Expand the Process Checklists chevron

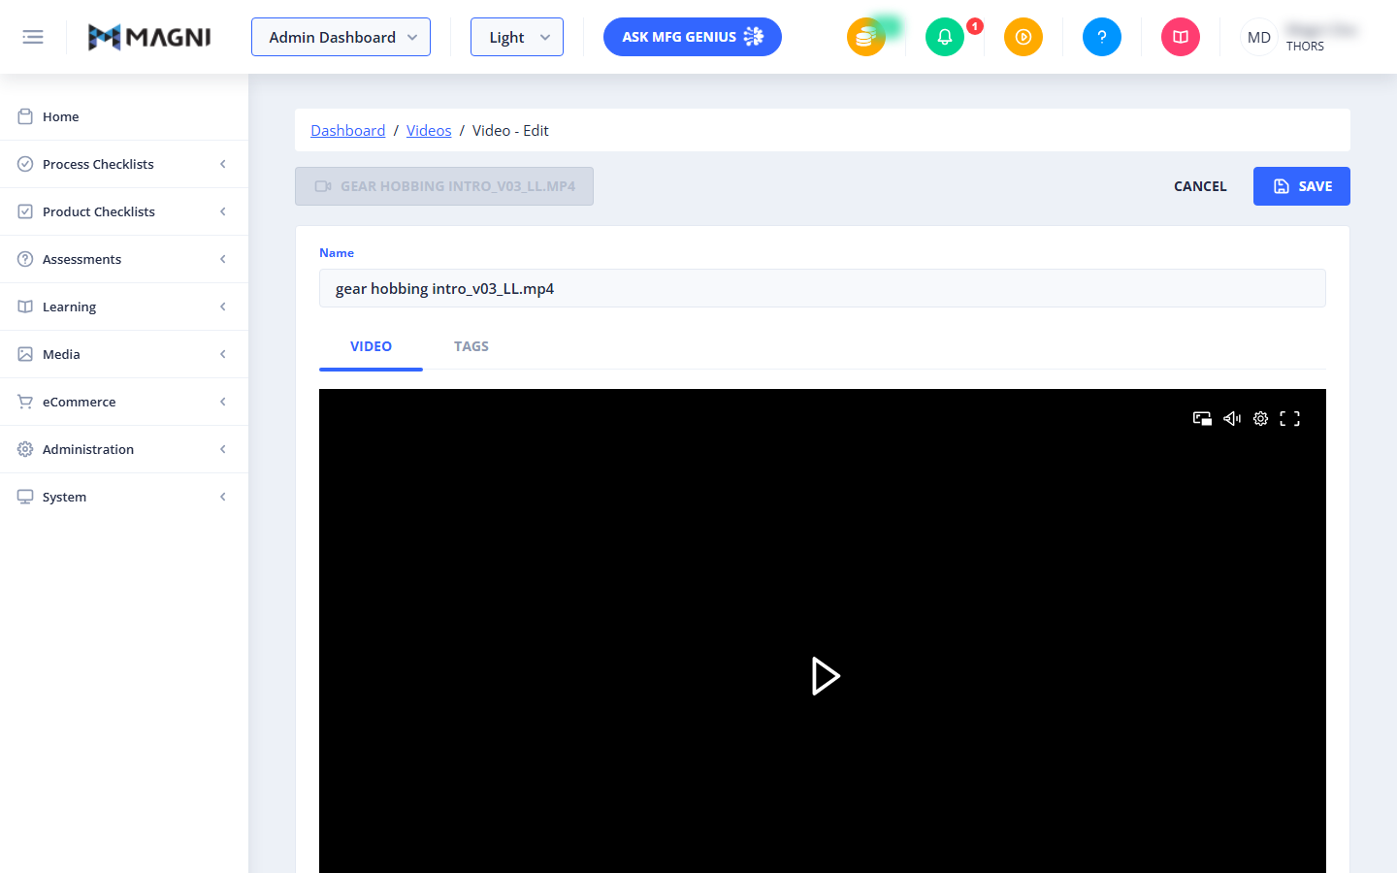[x=223, y=164]
